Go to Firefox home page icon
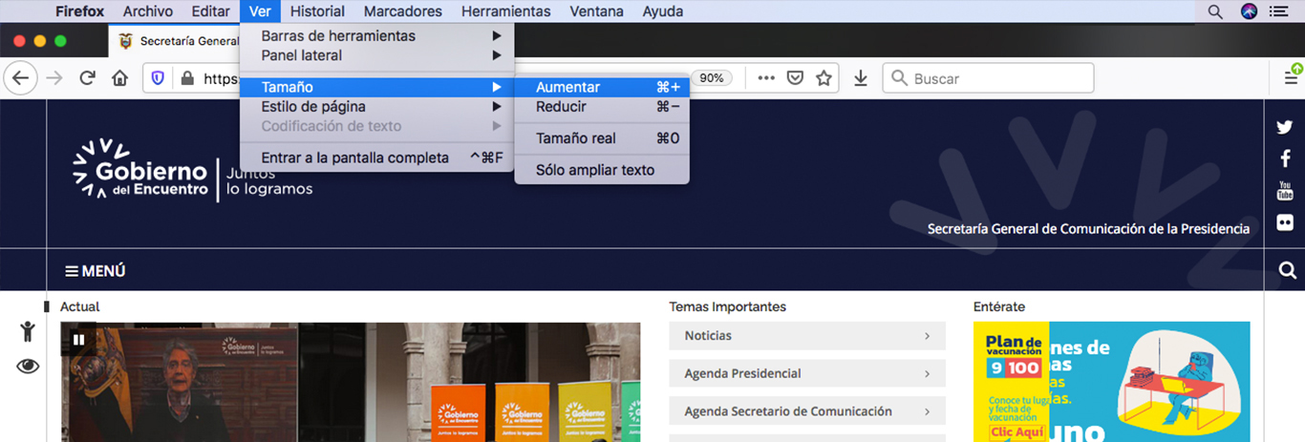 tap(119, 78)
